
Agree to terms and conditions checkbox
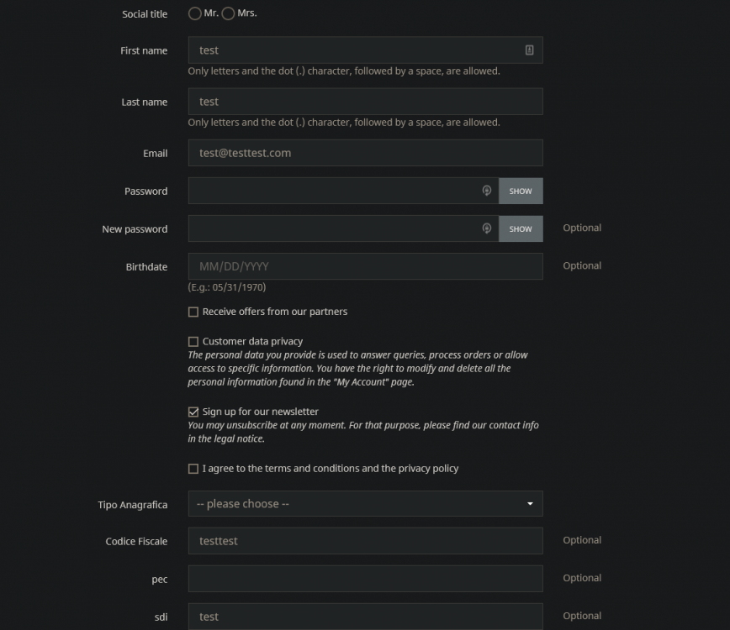pyautogui.click(x=193, y=469)
